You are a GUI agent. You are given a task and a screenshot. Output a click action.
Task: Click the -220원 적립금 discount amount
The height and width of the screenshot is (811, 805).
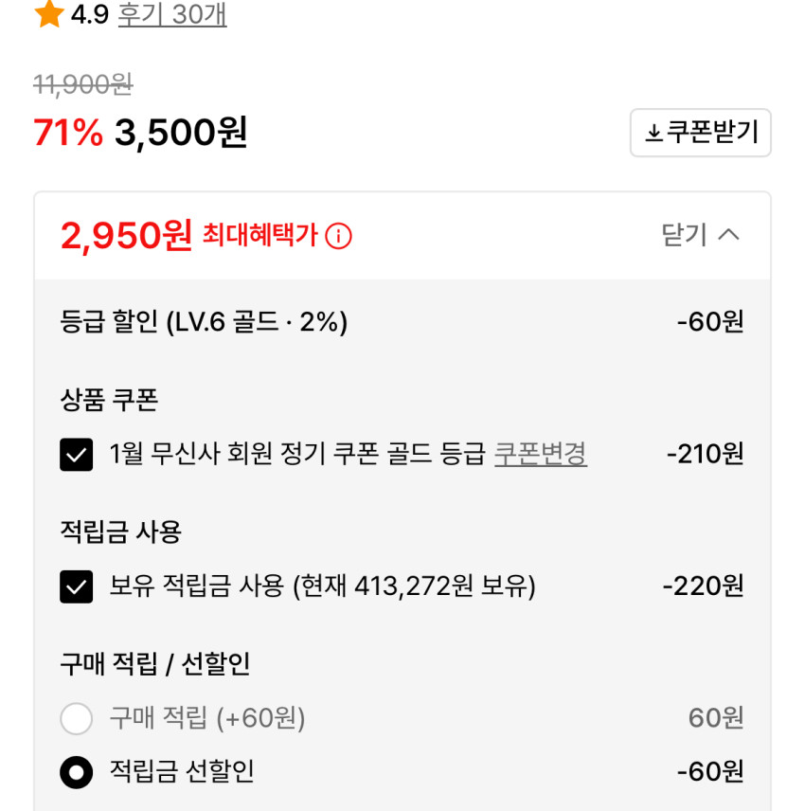coord(703,586)
